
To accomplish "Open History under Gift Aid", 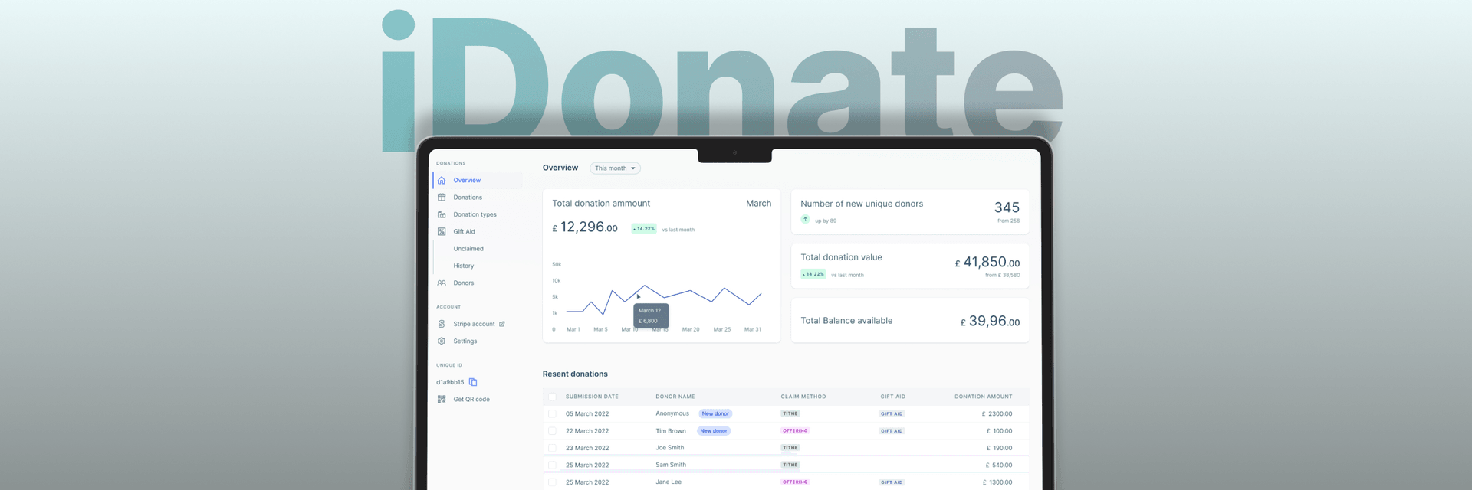I will point(464,266).
